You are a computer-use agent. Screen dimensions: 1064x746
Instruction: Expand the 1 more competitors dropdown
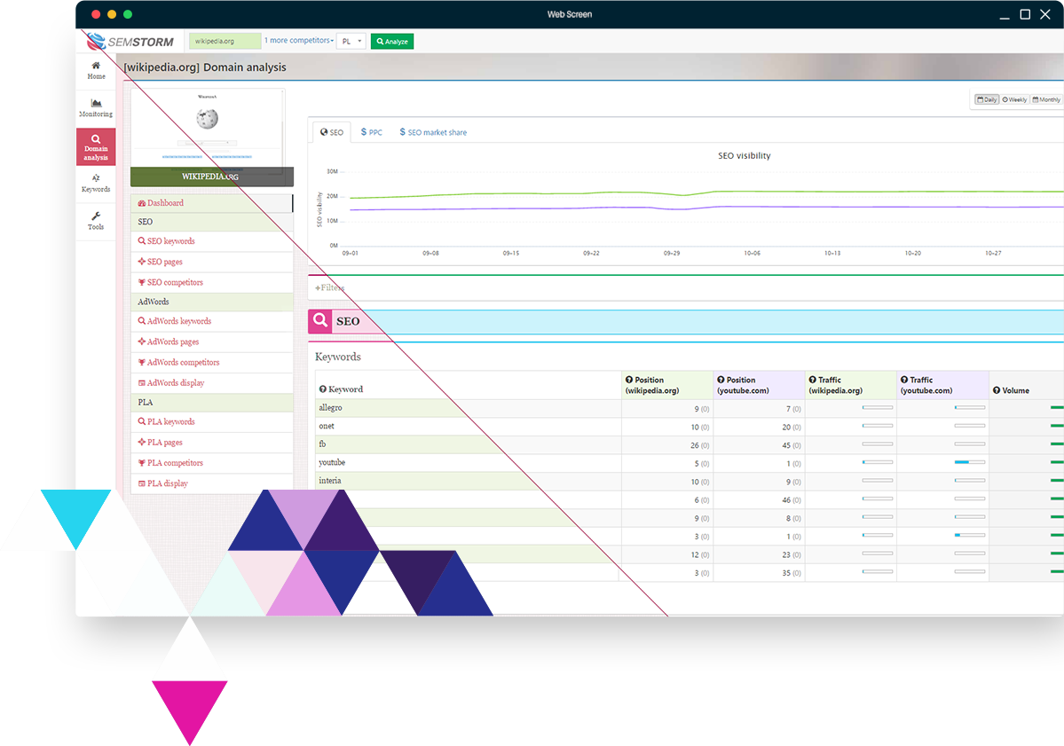(x=299, y=41)
